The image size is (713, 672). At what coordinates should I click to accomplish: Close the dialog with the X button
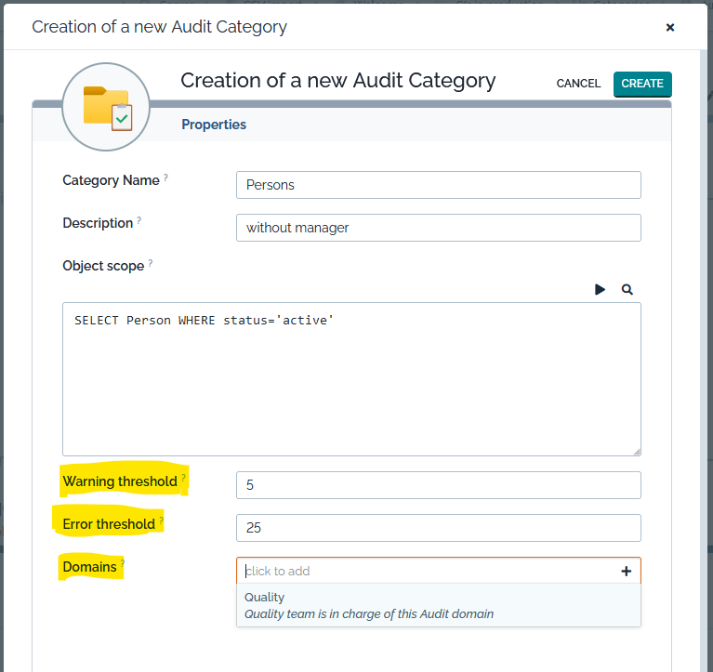click(x=669, y=27)
